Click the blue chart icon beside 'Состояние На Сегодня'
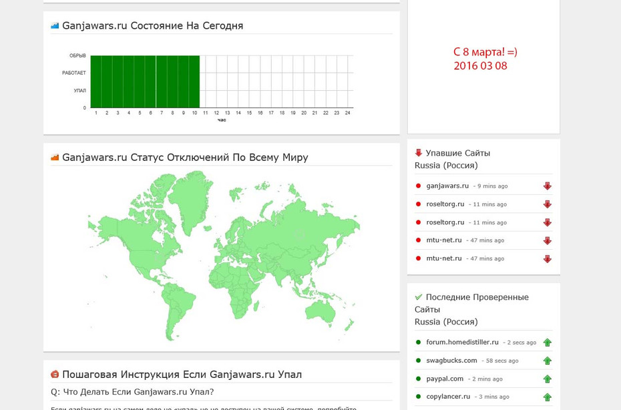 [x=55, y=26]
